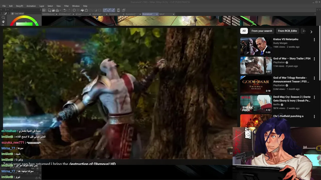The width and height of the screenshot is (321, 180).
Task: Open the Animation menu
Action: click(31, 6)
